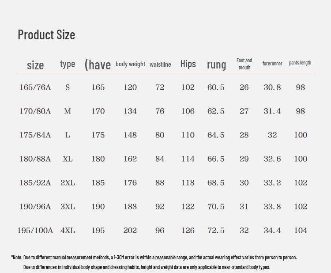
Task: Click the 'Hips' column header
Action: [188, 64]
